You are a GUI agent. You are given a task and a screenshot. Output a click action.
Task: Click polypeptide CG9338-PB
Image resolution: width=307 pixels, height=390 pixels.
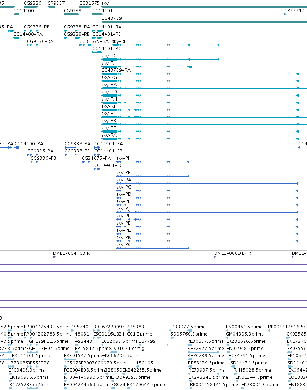pos(77,151)
